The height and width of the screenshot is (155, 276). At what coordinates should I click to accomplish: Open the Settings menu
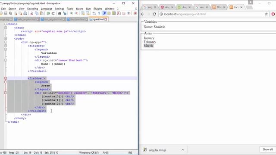(60, 9)
